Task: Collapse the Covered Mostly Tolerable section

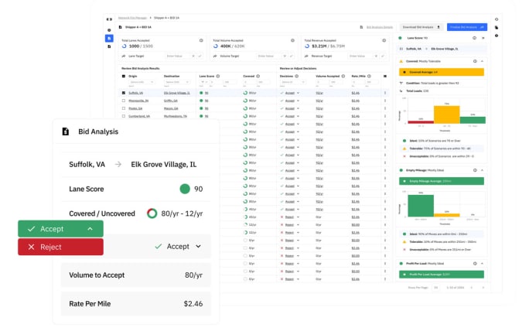Action: click(483, 60)
